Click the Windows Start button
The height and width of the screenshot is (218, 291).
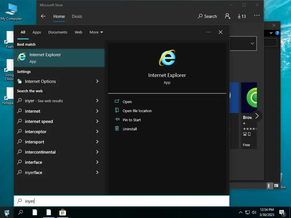[7, 212]
